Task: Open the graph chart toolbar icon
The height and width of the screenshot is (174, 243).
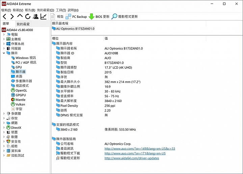Action: click(44, 16)
